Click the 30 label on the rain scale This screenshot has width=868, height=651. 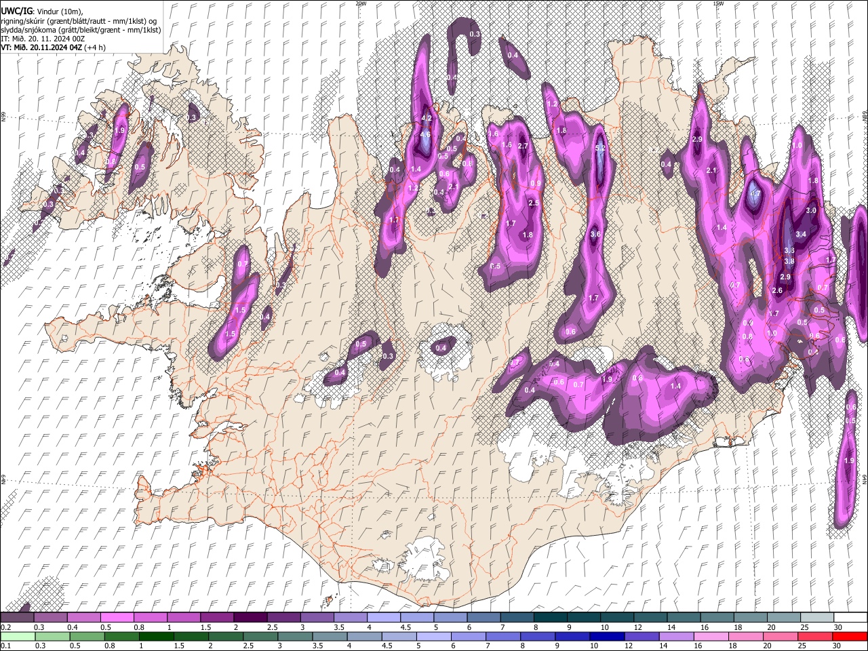[x=838, y=646]
